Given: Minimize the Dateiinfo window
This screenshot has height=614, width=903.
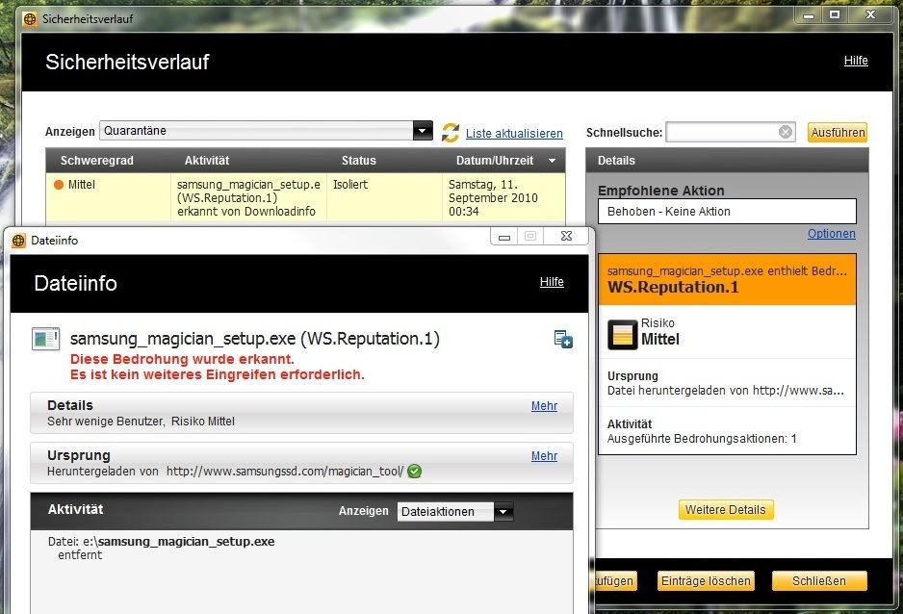Looking at the screenshot, I should (x=503, y=237).
